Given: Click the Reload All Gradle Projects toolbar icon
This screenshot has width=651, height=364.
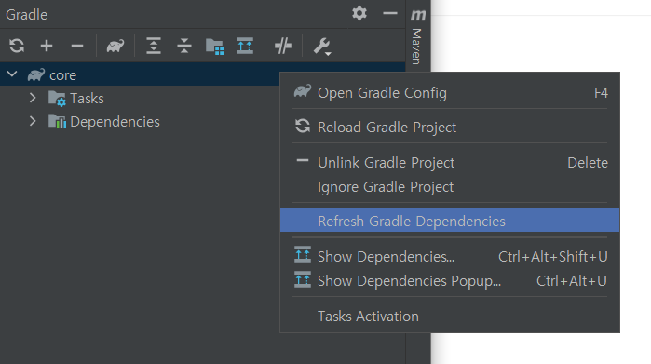Looking at the screenshot, I should 17,46.
